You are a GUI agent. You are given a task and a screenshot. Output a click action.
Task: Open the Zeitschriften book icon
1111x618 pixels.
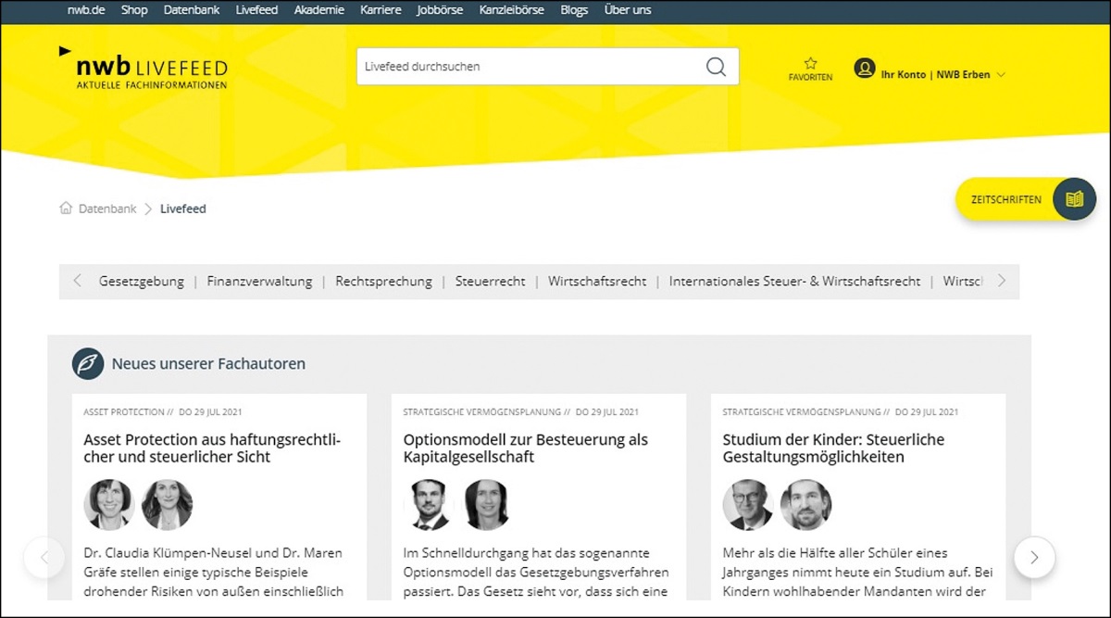click(1074, 199)
